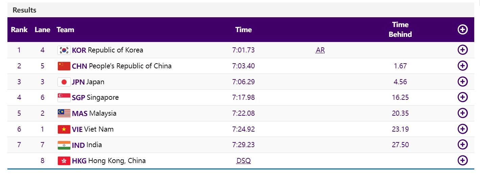Click the Hong Kong flag icon
The width and height of the screenshot is (480, 183).
click(64, 161)
